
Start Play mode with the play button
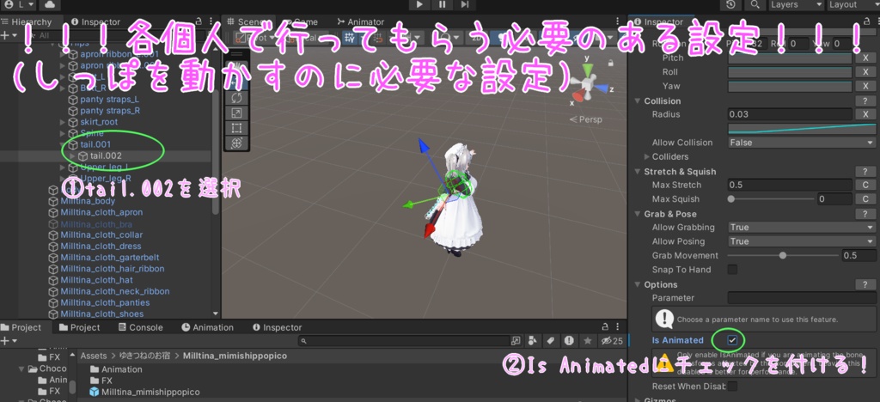click(x=419, y=4)
